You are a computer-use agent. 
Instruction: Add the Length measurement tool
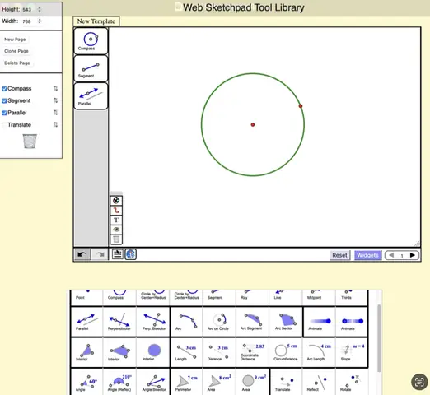(187, 352)
